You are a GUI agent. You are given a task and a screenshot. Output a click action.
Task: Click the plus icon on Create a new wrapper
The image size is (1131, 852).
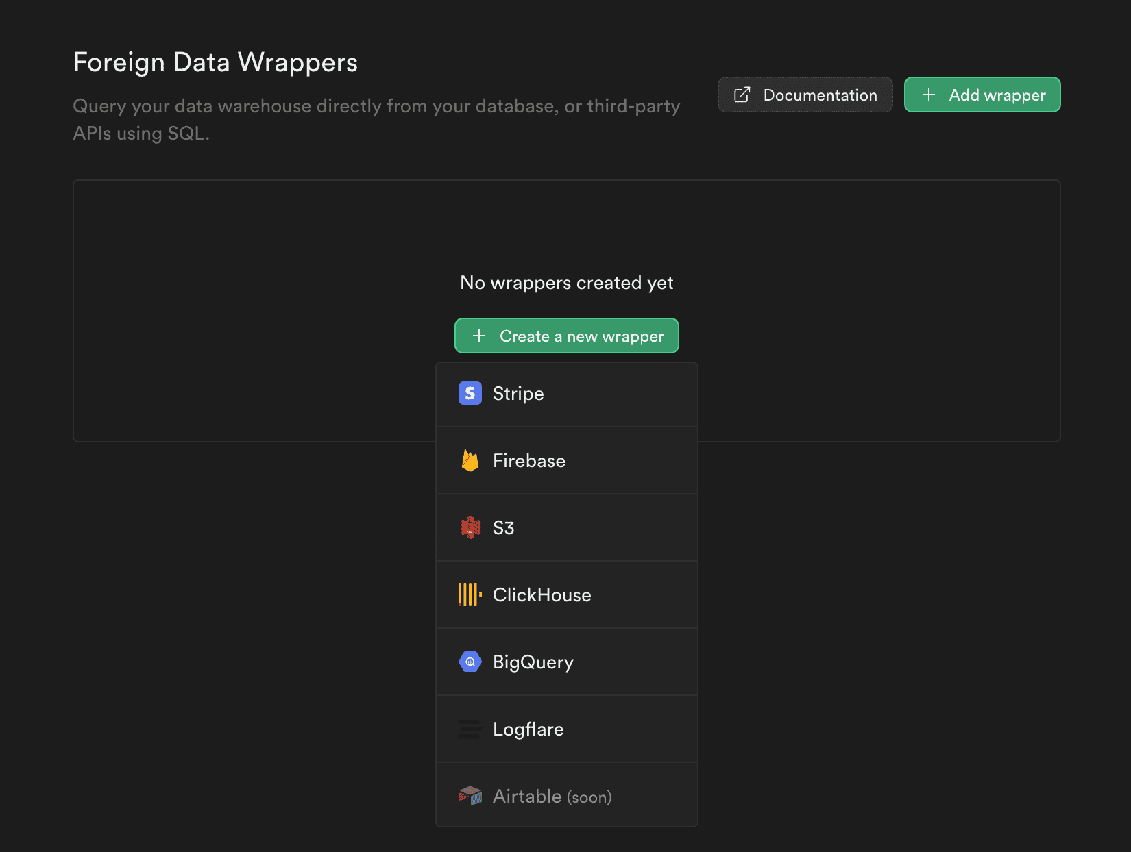tap(478, 336)
